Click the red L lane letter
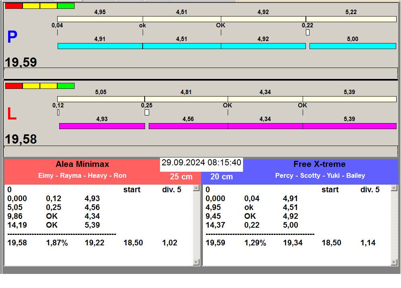Image resolution: width=401 pixels, height=288 pixels. tap(12, 113)
